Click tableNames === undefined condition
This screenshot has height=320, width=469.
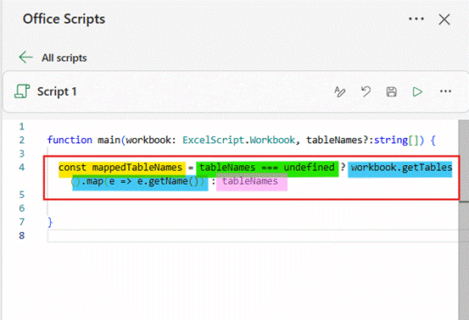click(x=267, y=168)
